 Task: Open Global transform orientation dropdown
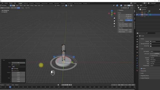(58, 5)
